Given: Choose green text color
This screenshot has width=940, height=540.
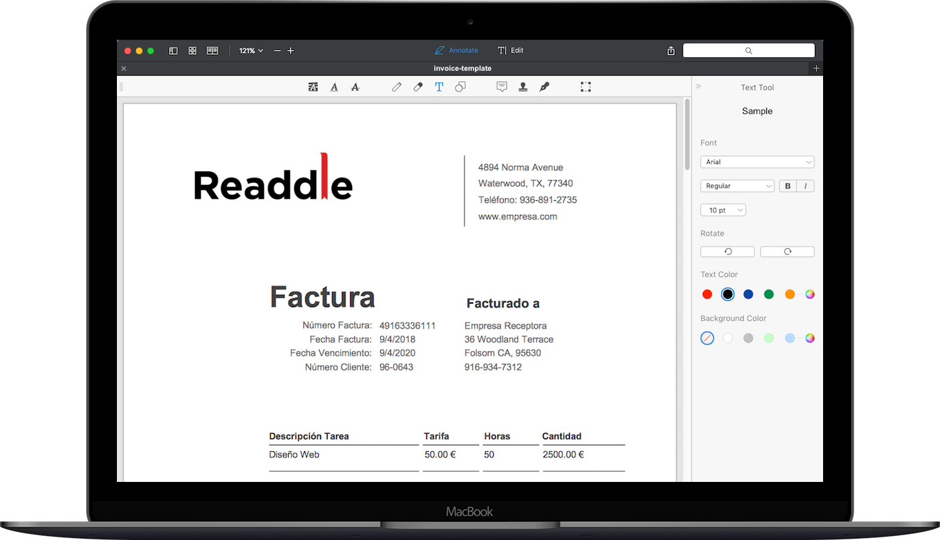Looking at the screenshot, I should (769, 294).
